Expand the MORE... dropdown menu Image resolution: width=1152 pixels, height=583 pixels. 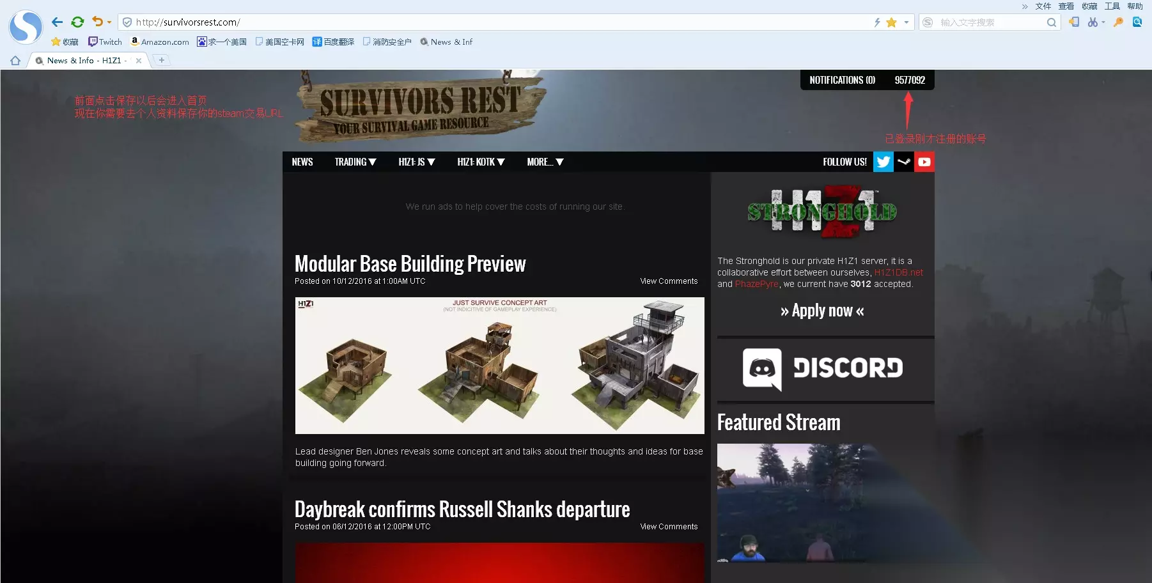point(545,162)
